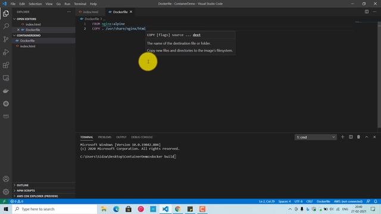Switch to the Debug Console tab
This screenshot has width=381, height=214.
coord(142,137)
